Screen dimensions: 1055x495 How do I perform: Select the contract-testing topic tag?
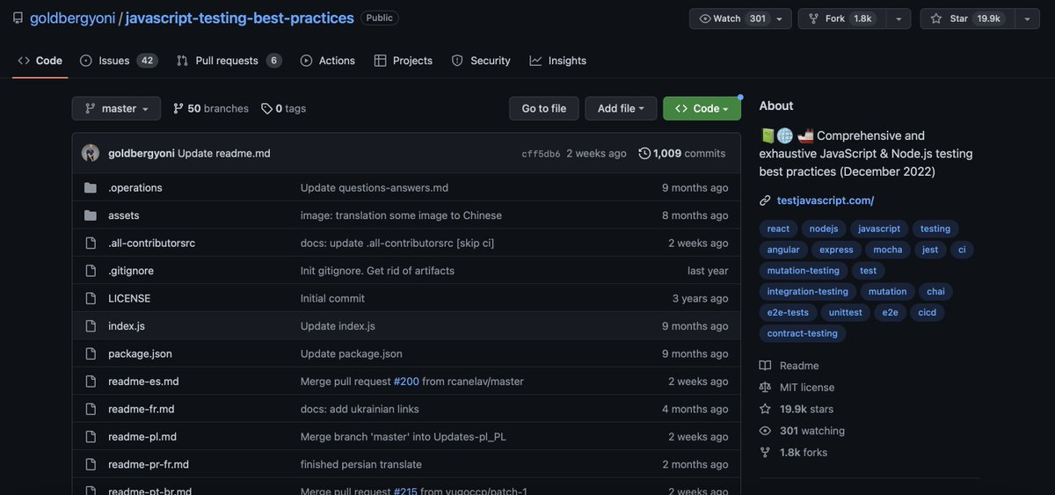(x=803, y=334)
